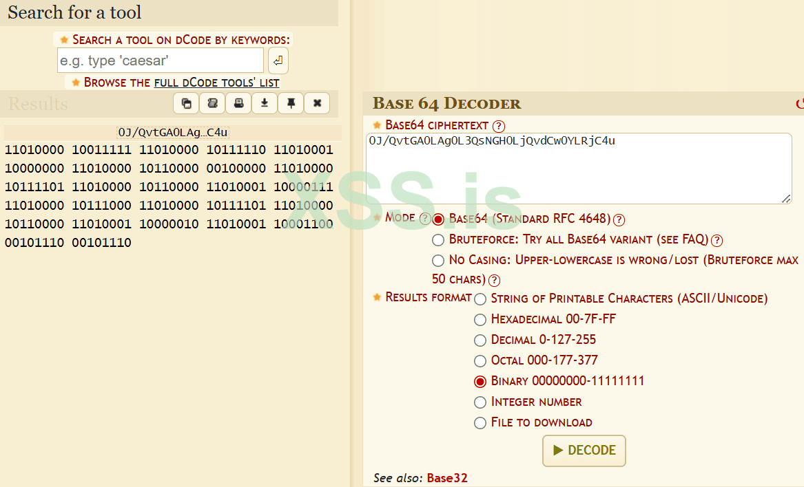Click the scroll parchment icon in results toolbar
The width and height of the screenshot is (804, 487).
click(x=212, y=103)
